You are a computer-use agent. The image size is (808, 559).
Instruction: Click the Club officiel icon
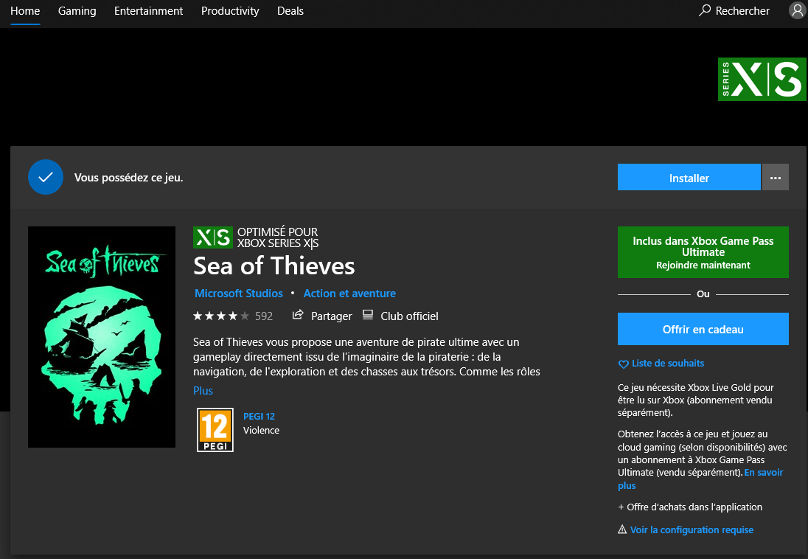367,315
